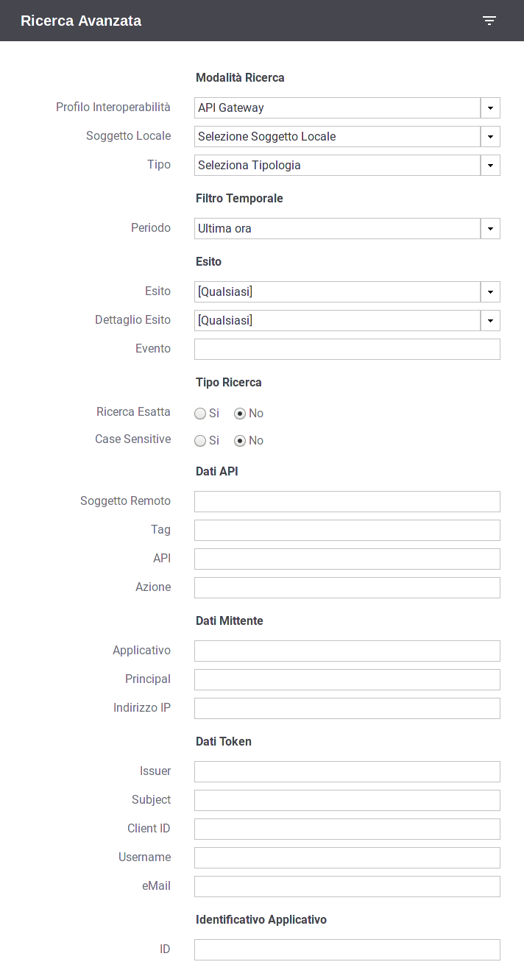Click the Tag input field
The width and height of the screenshot is (524, 973).
pyautogui.click(x=347, y=530)
